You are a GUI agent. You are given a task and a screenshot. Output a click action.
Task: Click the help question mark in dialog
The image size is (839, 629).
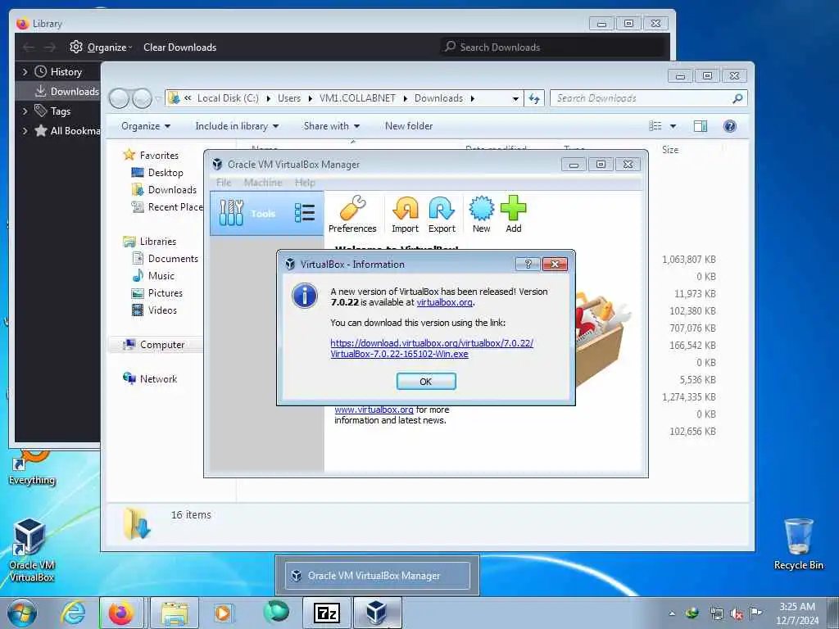(528, 265)
